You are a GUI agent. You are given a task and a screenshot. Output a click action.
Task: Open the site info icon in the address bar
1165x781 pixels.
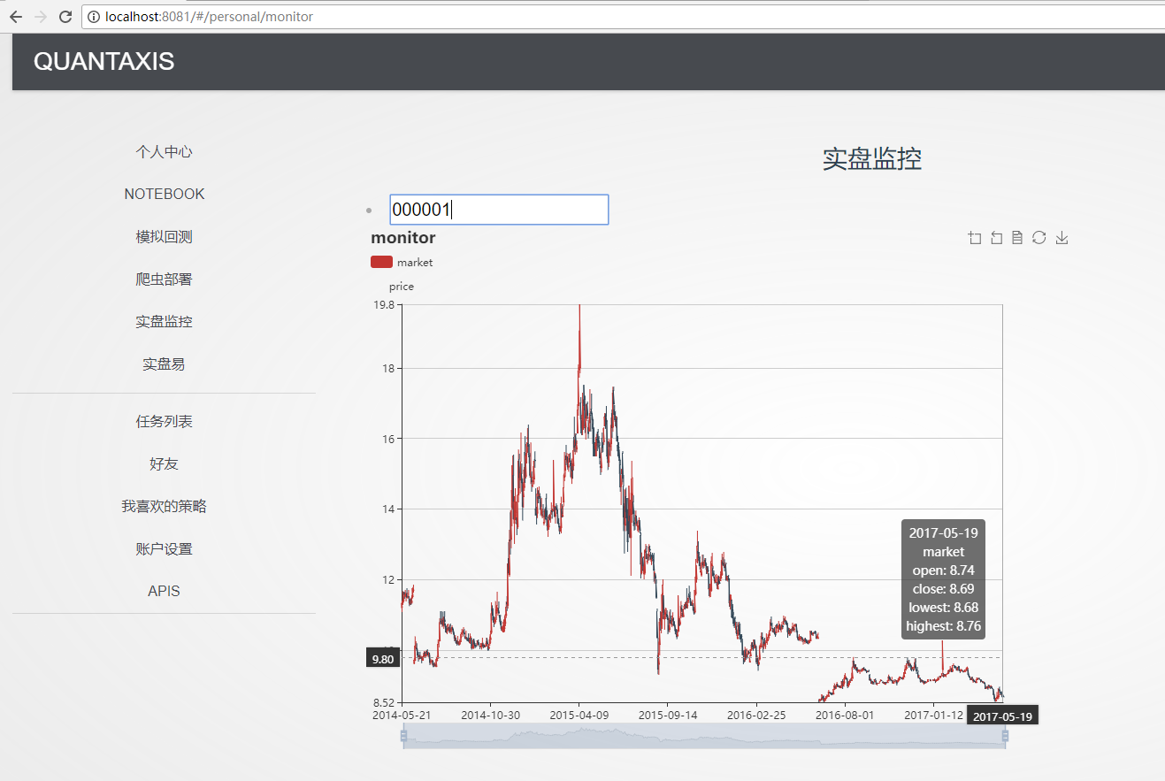click(94, 16)
